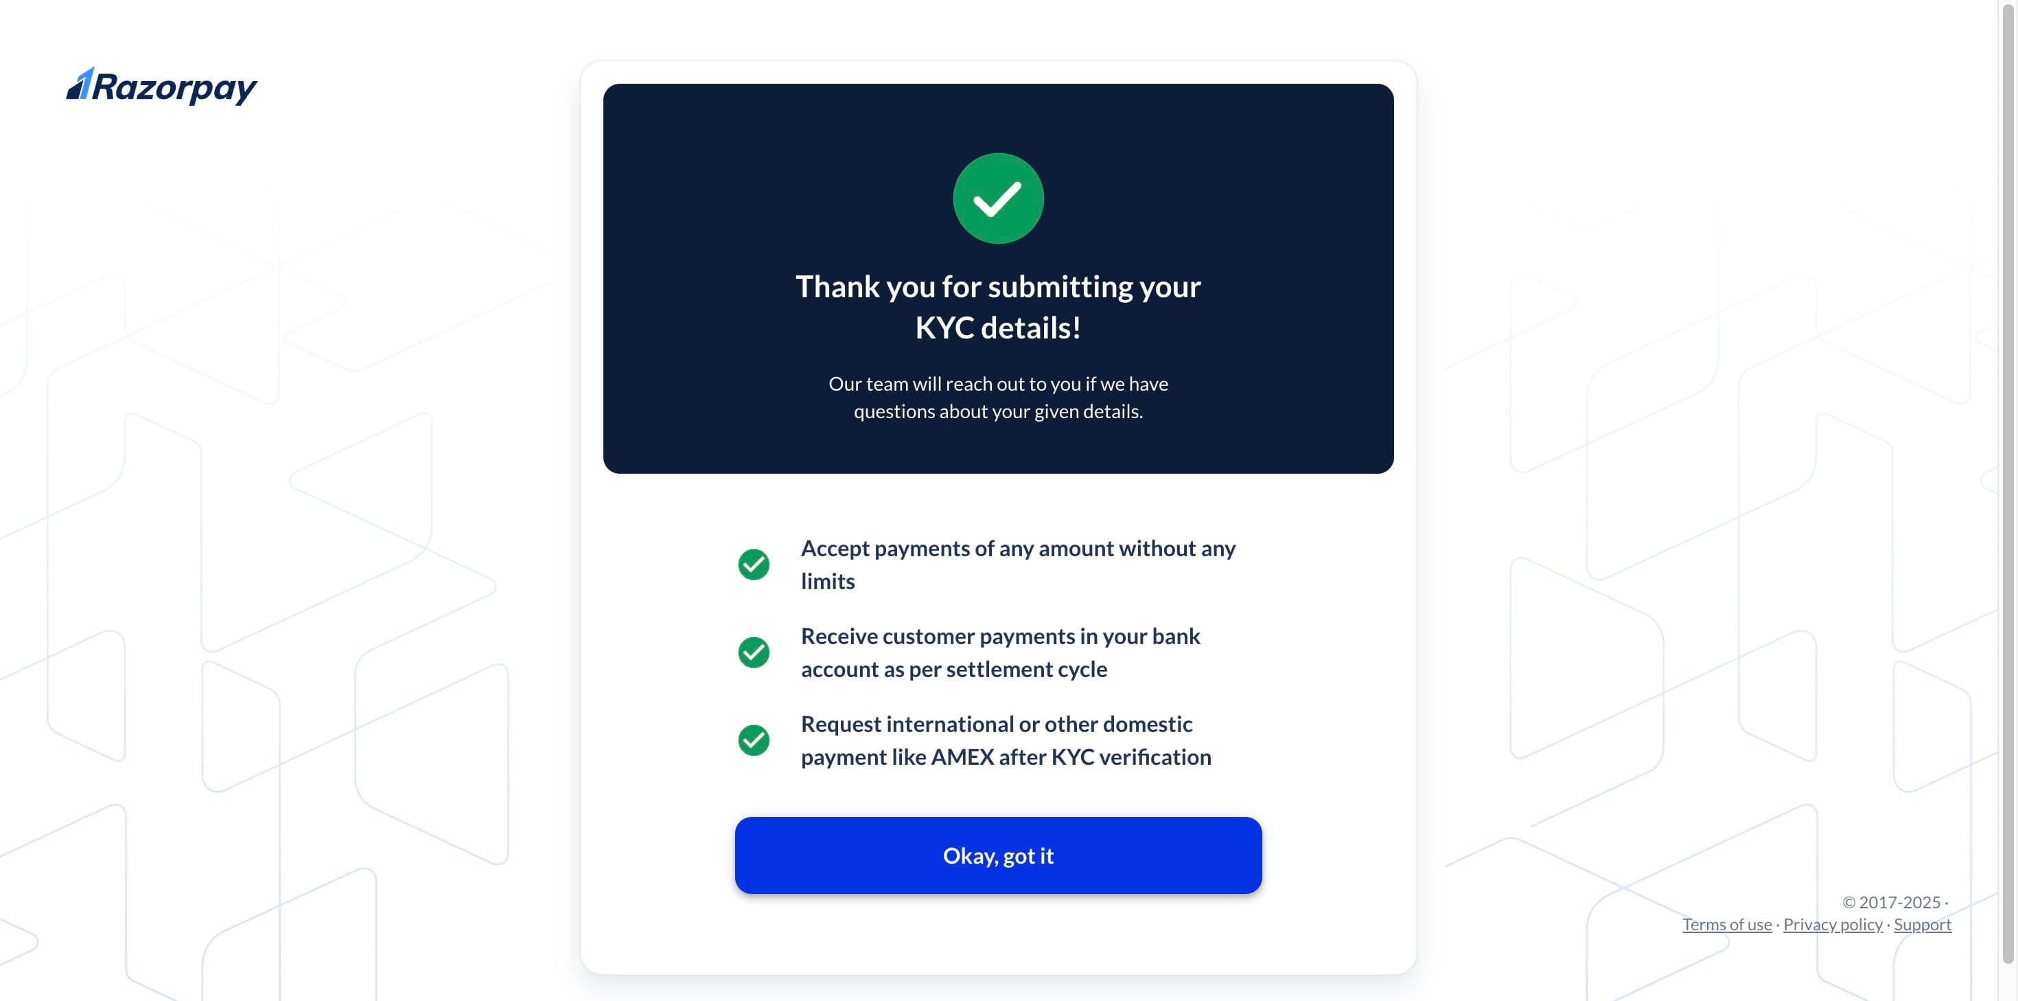Open the Terms of use link
Screen dimensions: 2018x1001
tap(1726, 924)
